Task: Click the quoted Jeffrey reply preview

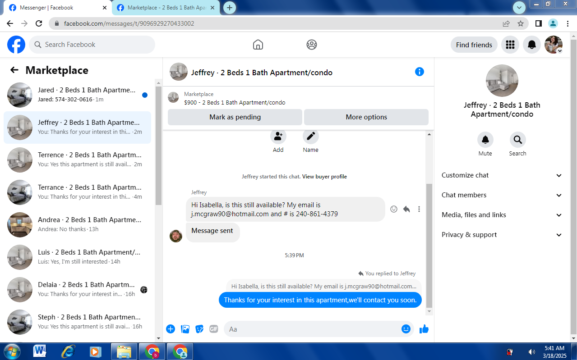Action: pyautogui.click(x=324, y=286)
